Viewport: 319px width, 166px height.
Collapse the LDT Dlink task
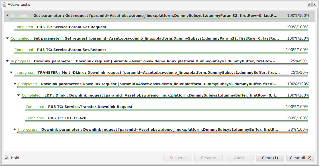(x=19, y=95)
